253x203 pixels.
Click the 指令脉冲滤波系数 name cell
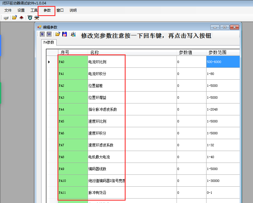(x=132, y=109)
